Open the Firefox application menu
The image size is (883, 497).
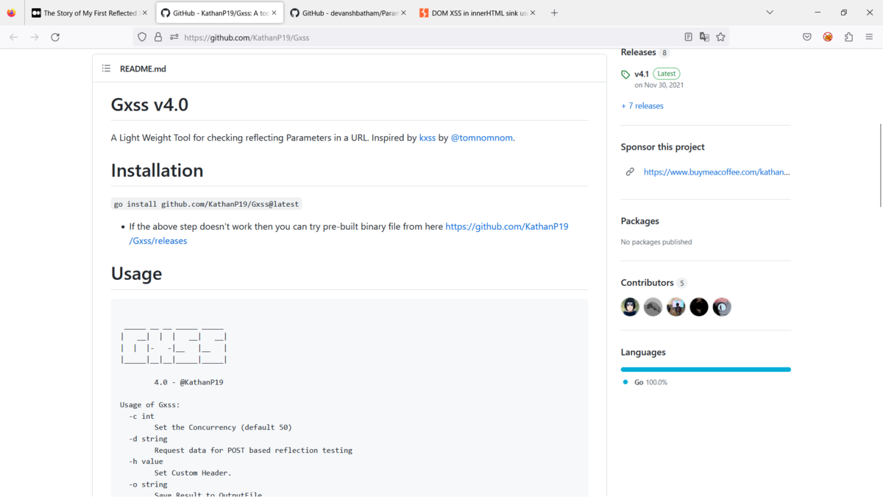point(869,37)
